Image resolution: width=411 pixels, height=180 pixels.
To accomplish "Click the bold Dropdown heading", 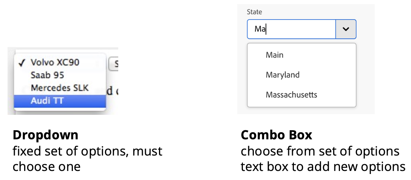I will [x=45, y=135].
